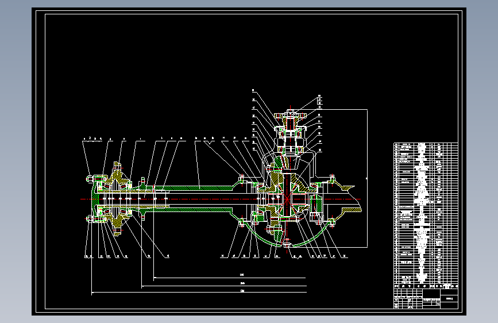Click the red cross at differential center
This screenshot has height=323, width=498.
point(287,199)
